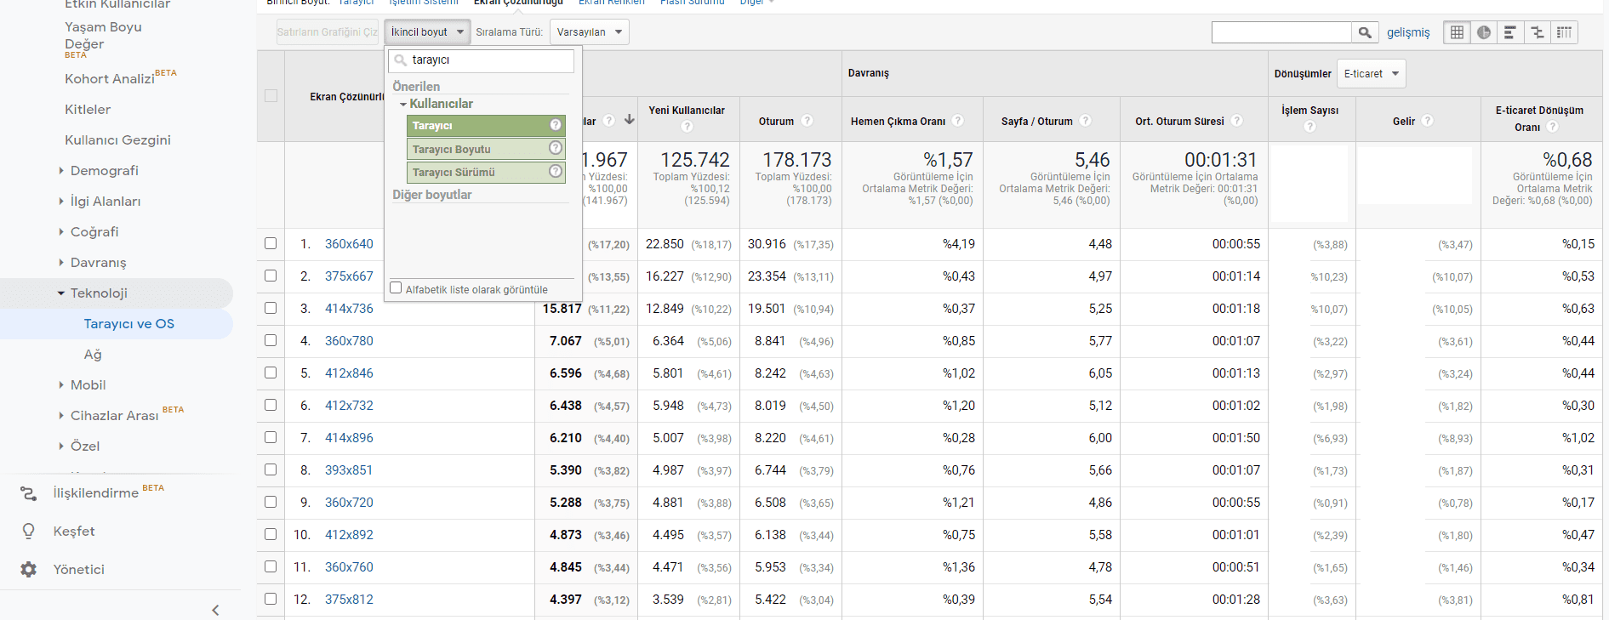The height and width of the screenshot is (620, 1609).
Task: Click the Keşfet lightbulb icon
Action: tap(28, 532)
